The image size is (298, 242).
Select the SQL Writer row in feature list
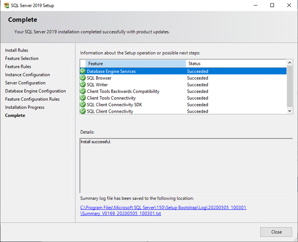pos(183,84)
